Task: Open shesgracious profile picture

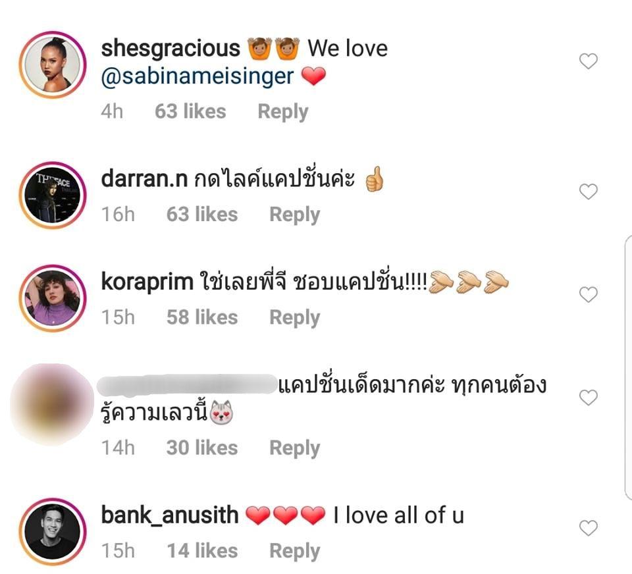Action: 53,65
